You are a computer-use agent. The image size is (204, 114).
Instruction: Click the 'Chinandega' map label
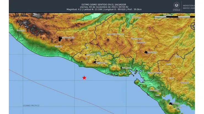[x=154, y=90]
